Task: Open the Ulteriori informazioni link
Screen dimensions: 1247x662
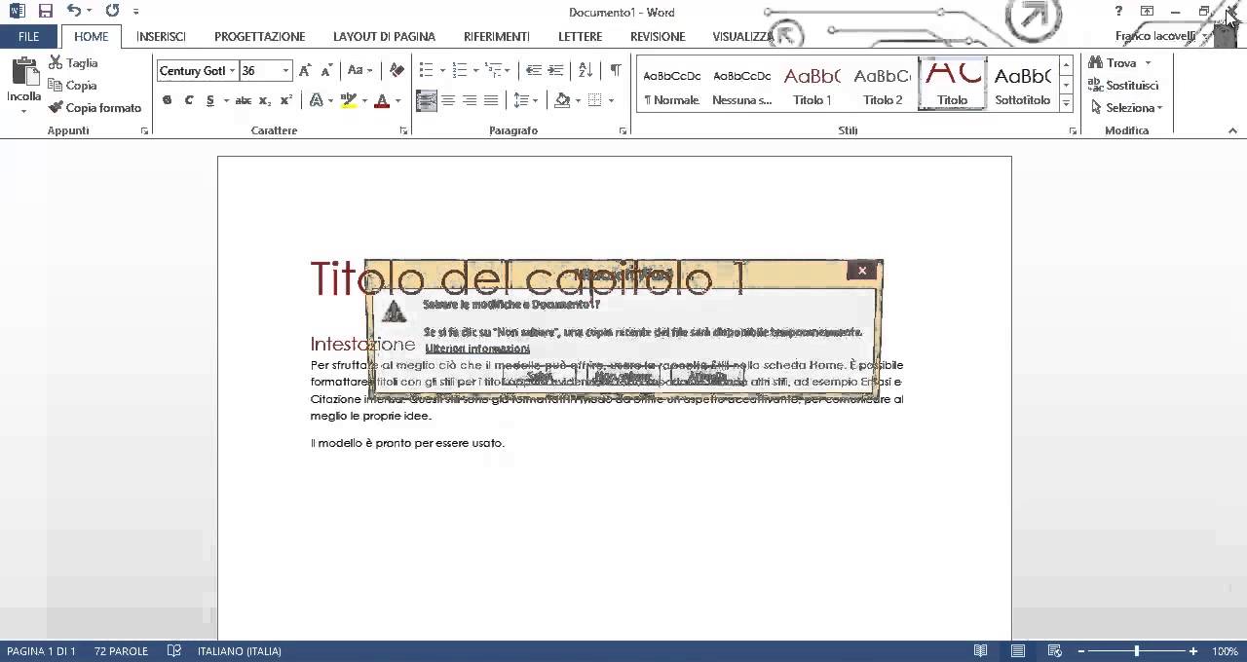Action: (477, 349)
